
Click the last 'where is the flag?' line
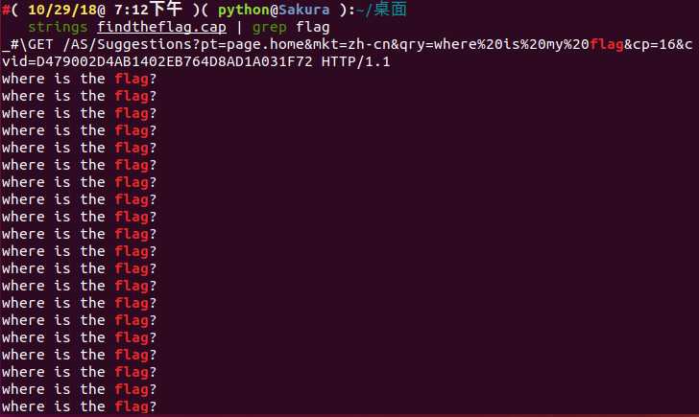point(80,406)
